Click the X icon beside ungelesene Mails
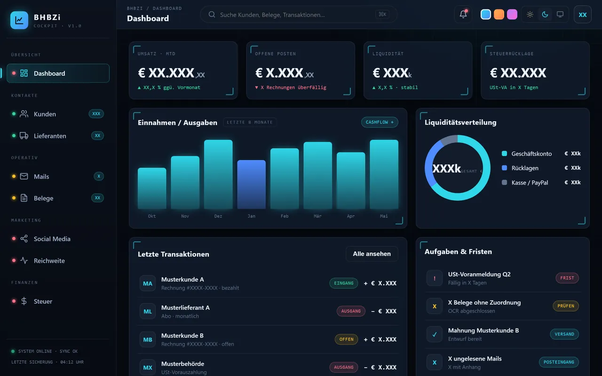602x376 pixels. [x=435, y=362]
